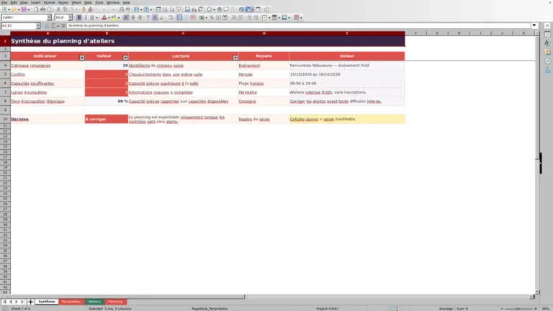The height and width of the screenshot is (311, 553).
Task: Switch to the Planning sheet tab
Action: point(115,302)
